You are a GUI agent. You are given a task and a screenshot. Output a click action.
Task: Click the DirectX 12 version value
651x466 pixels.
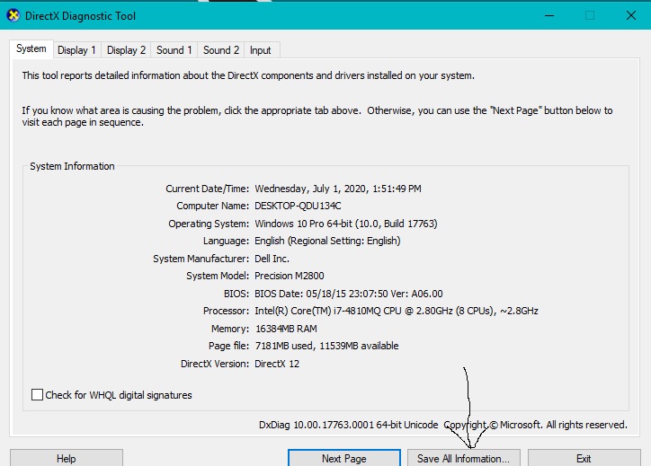(x=277, y=364)
